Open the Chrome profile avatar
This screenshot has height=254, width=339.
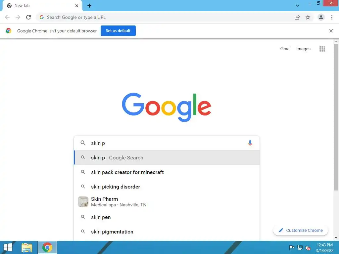pos(321,17)
